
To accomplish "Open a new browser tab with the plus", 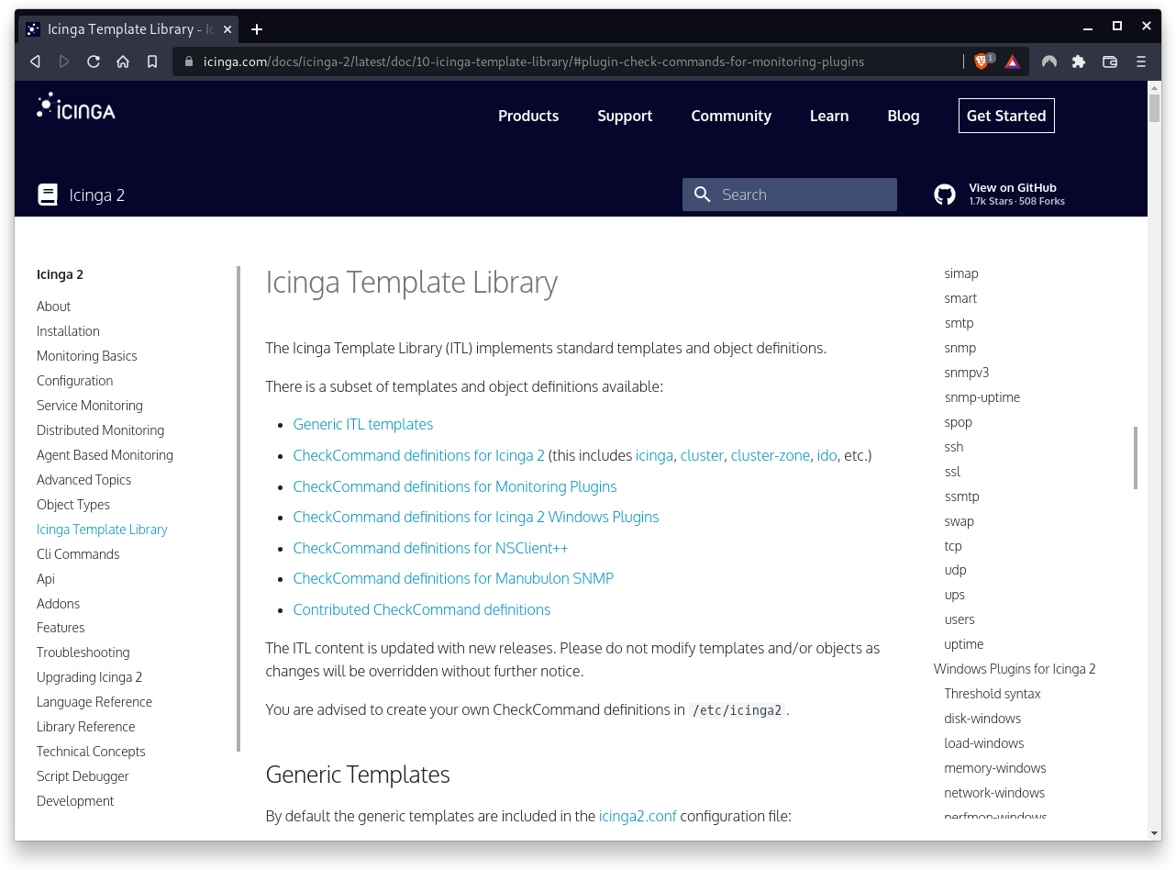I will [x=257, y=28].
